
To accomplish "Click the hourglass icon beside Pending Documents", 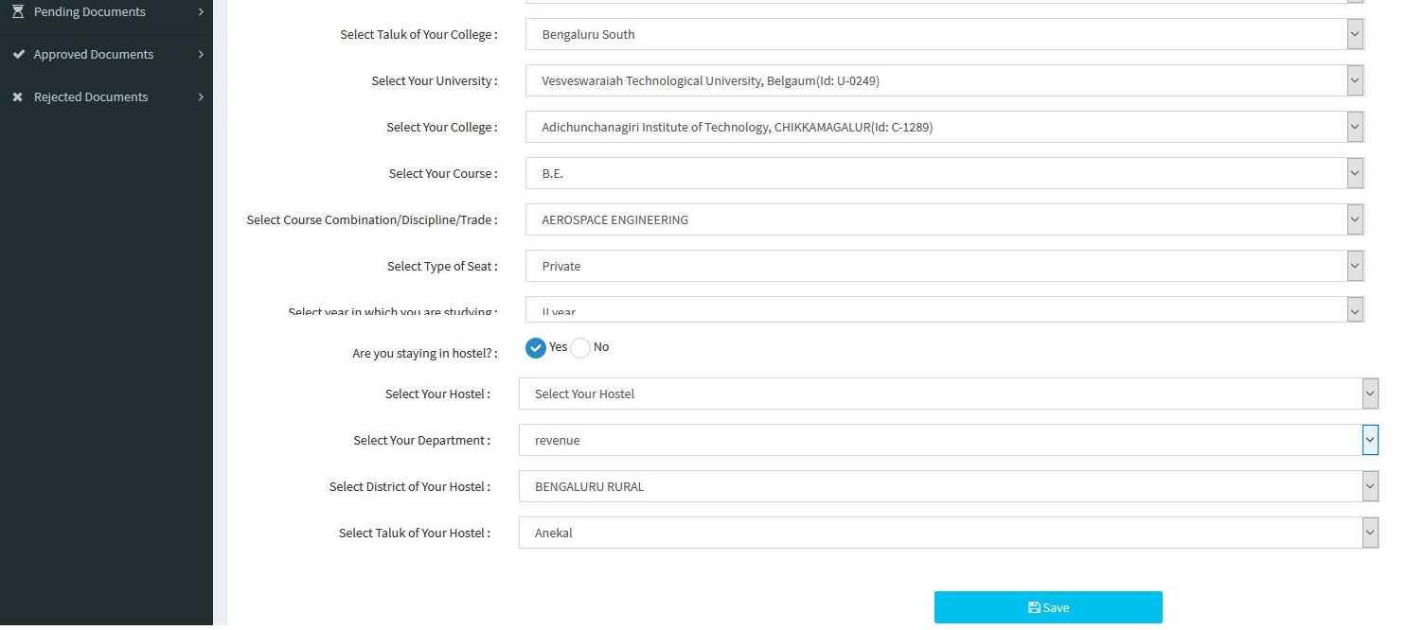I will [x=17, y=11].
